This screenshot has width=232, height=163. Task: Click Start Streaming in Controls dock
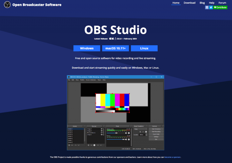[156, 129]
